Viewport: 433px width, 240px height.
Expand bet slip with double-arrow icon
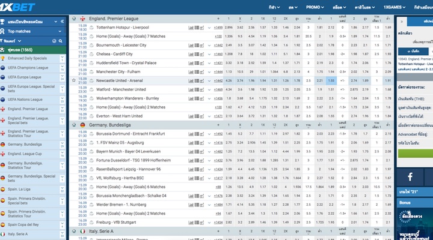point(402,22)
